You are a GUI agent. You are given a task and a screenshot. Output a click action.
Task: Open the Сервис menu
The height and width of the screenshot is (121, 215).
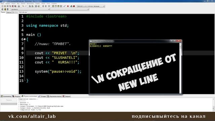pos(37,3)
